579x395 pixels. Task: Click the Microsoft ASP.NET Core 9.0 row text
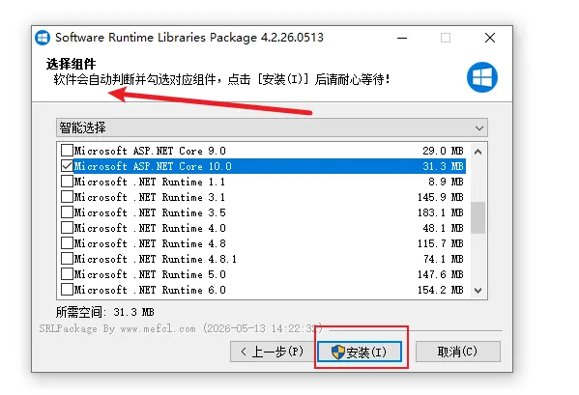click(150, 151)
